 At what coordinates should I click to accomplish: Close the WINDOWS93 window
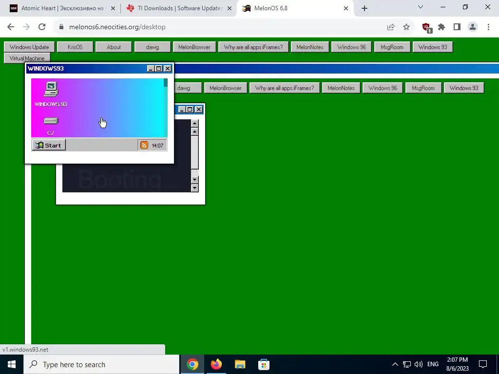click(x=168, y=68)
